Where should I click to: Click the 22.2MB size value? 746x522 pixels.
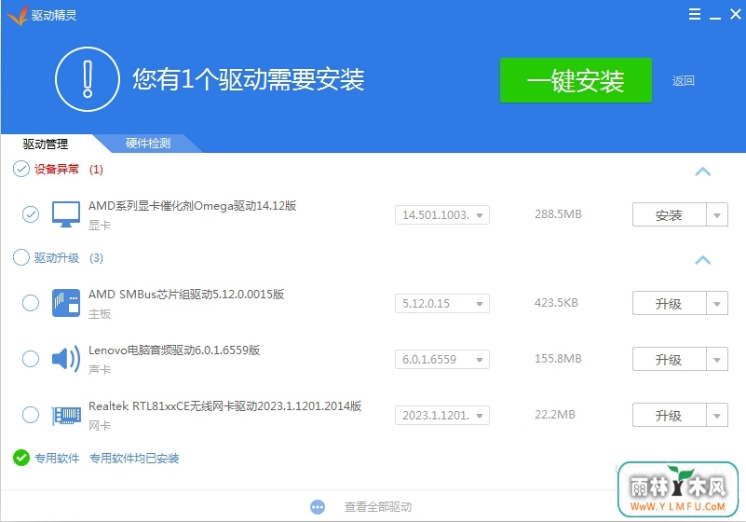(x=555, y=415)
